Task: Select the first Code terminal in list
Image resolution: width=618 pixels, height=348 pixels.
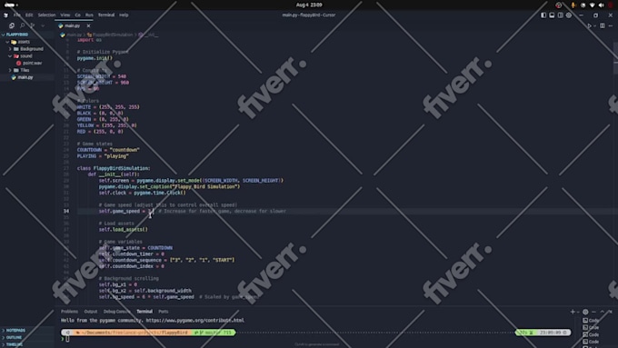Action: [x=591, y=321]
